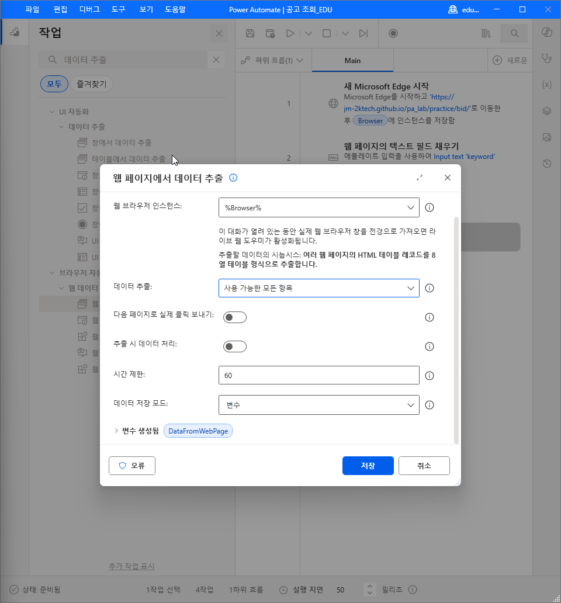This screenshot has height=603, width=561.
Task: Click the 시간 제한 input field
Action: pos(318,375)
